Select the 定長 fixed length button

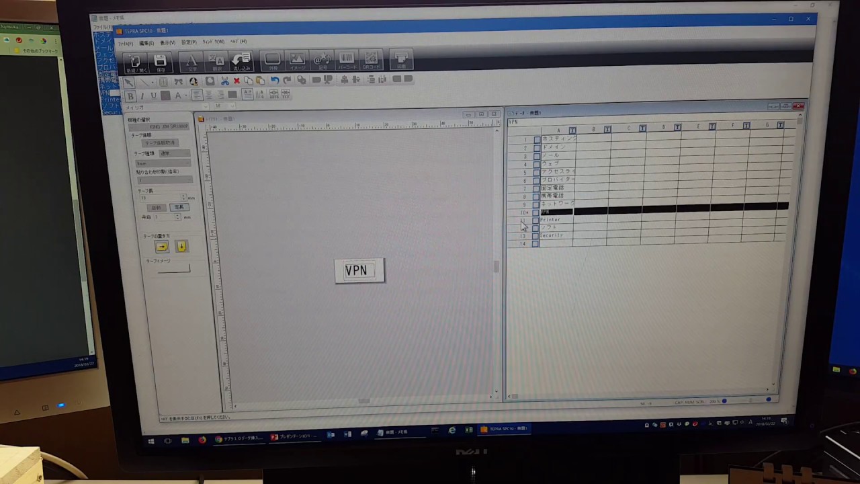pos(178,207)
